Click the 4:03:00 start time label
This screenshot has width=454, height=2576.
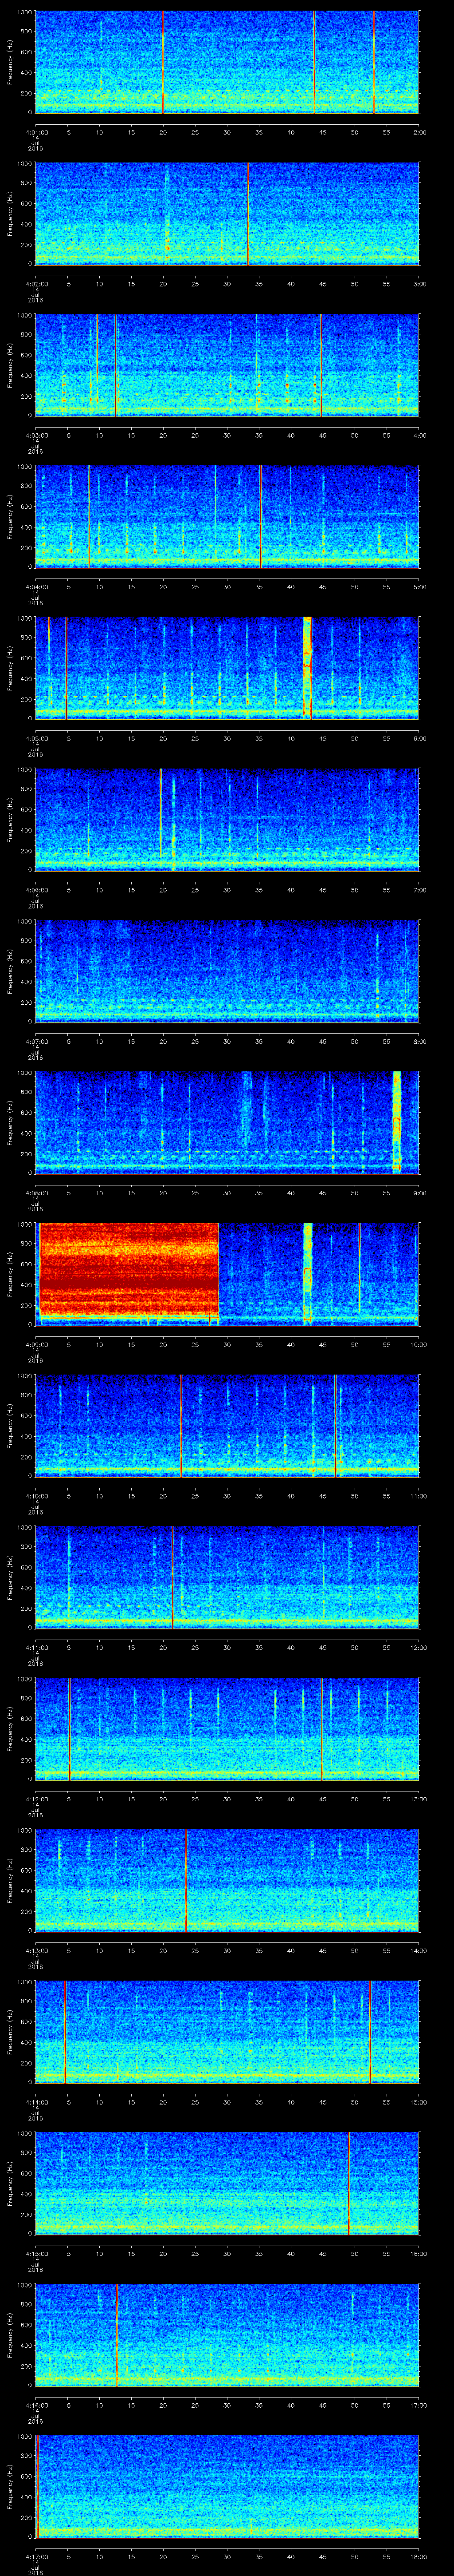click(36, 435)
